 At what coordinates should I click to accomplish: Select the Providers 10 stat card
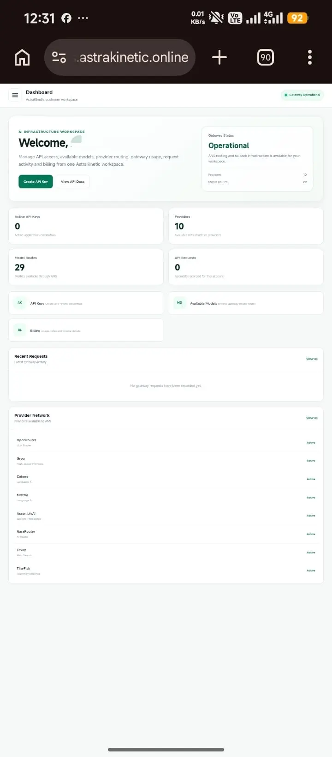246,226
